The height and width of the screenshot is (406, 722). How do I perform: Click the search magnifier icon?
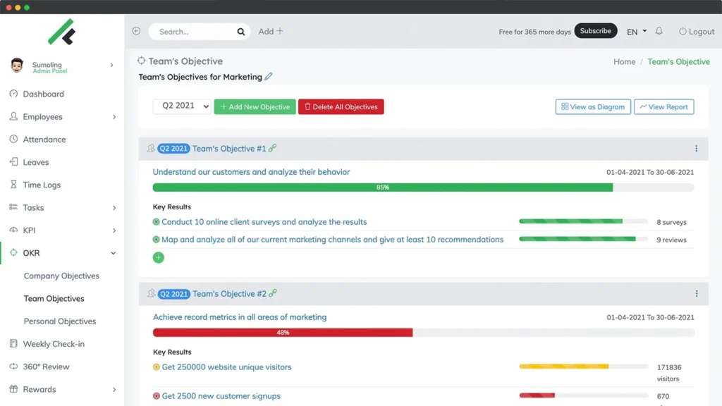coord(241,32)
